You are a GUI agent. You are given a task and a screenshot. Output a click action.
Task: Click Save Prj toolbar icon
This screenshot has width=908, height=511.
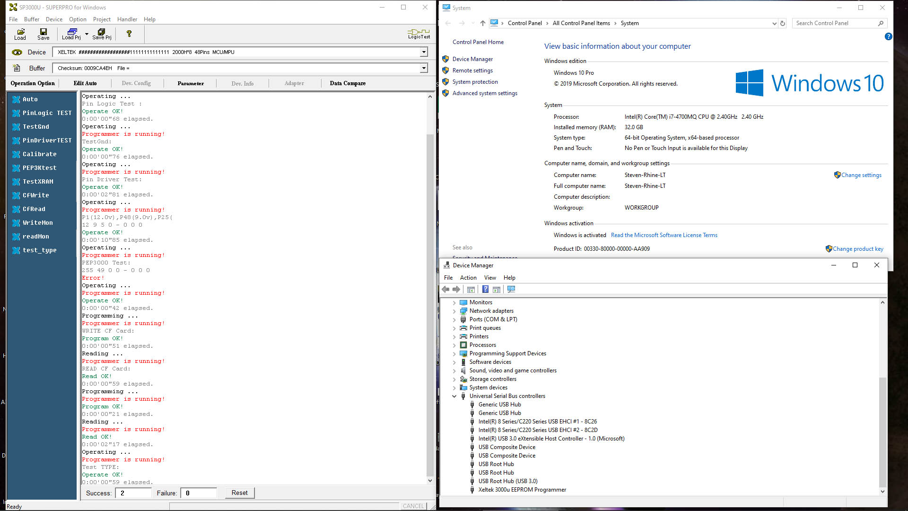click(102, 34)
